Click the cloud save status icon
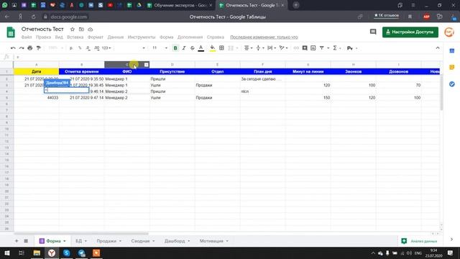The image size is (460, 259). [x=91, y=29]
